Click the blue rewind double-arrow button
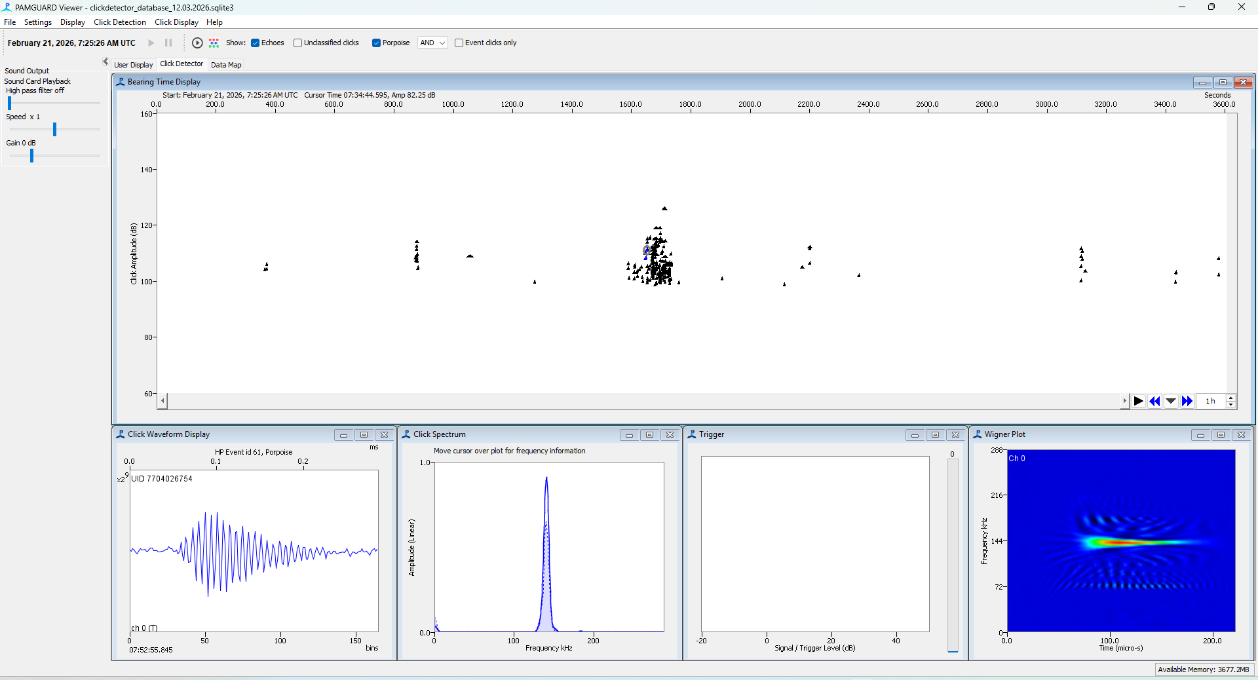This screenshot has height=680, width=1258. tap(1154, 401)
